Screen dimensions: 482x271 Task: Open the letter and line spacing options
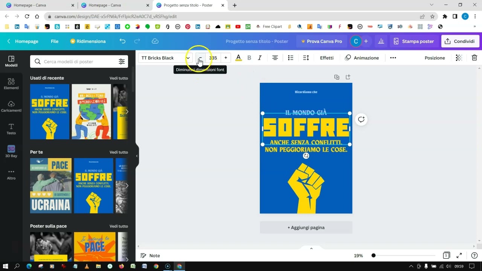coord(306,58)
